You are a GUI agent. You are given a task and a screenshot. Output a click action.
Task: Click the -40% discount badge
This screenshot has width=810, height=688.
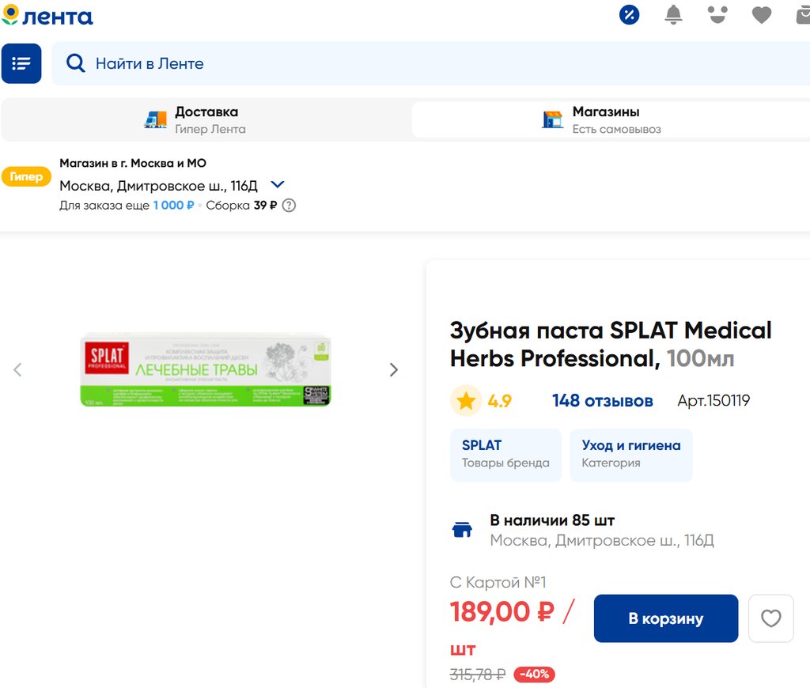[534, 674]
